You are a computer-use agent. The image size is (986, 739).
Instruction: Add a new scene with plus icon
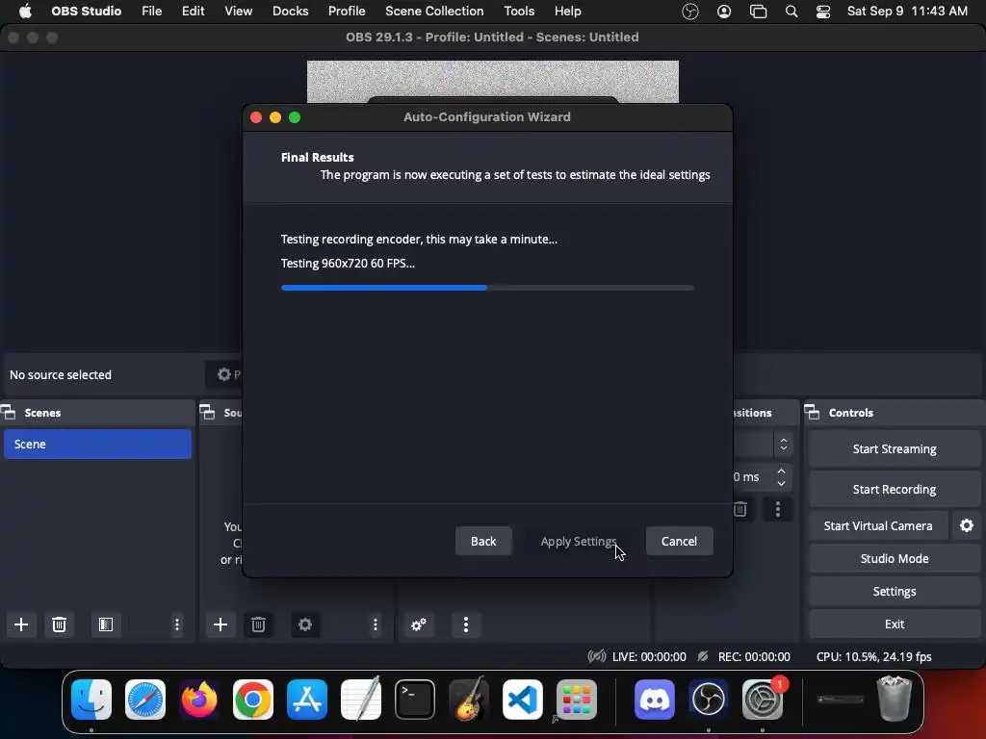click(21, 624)
